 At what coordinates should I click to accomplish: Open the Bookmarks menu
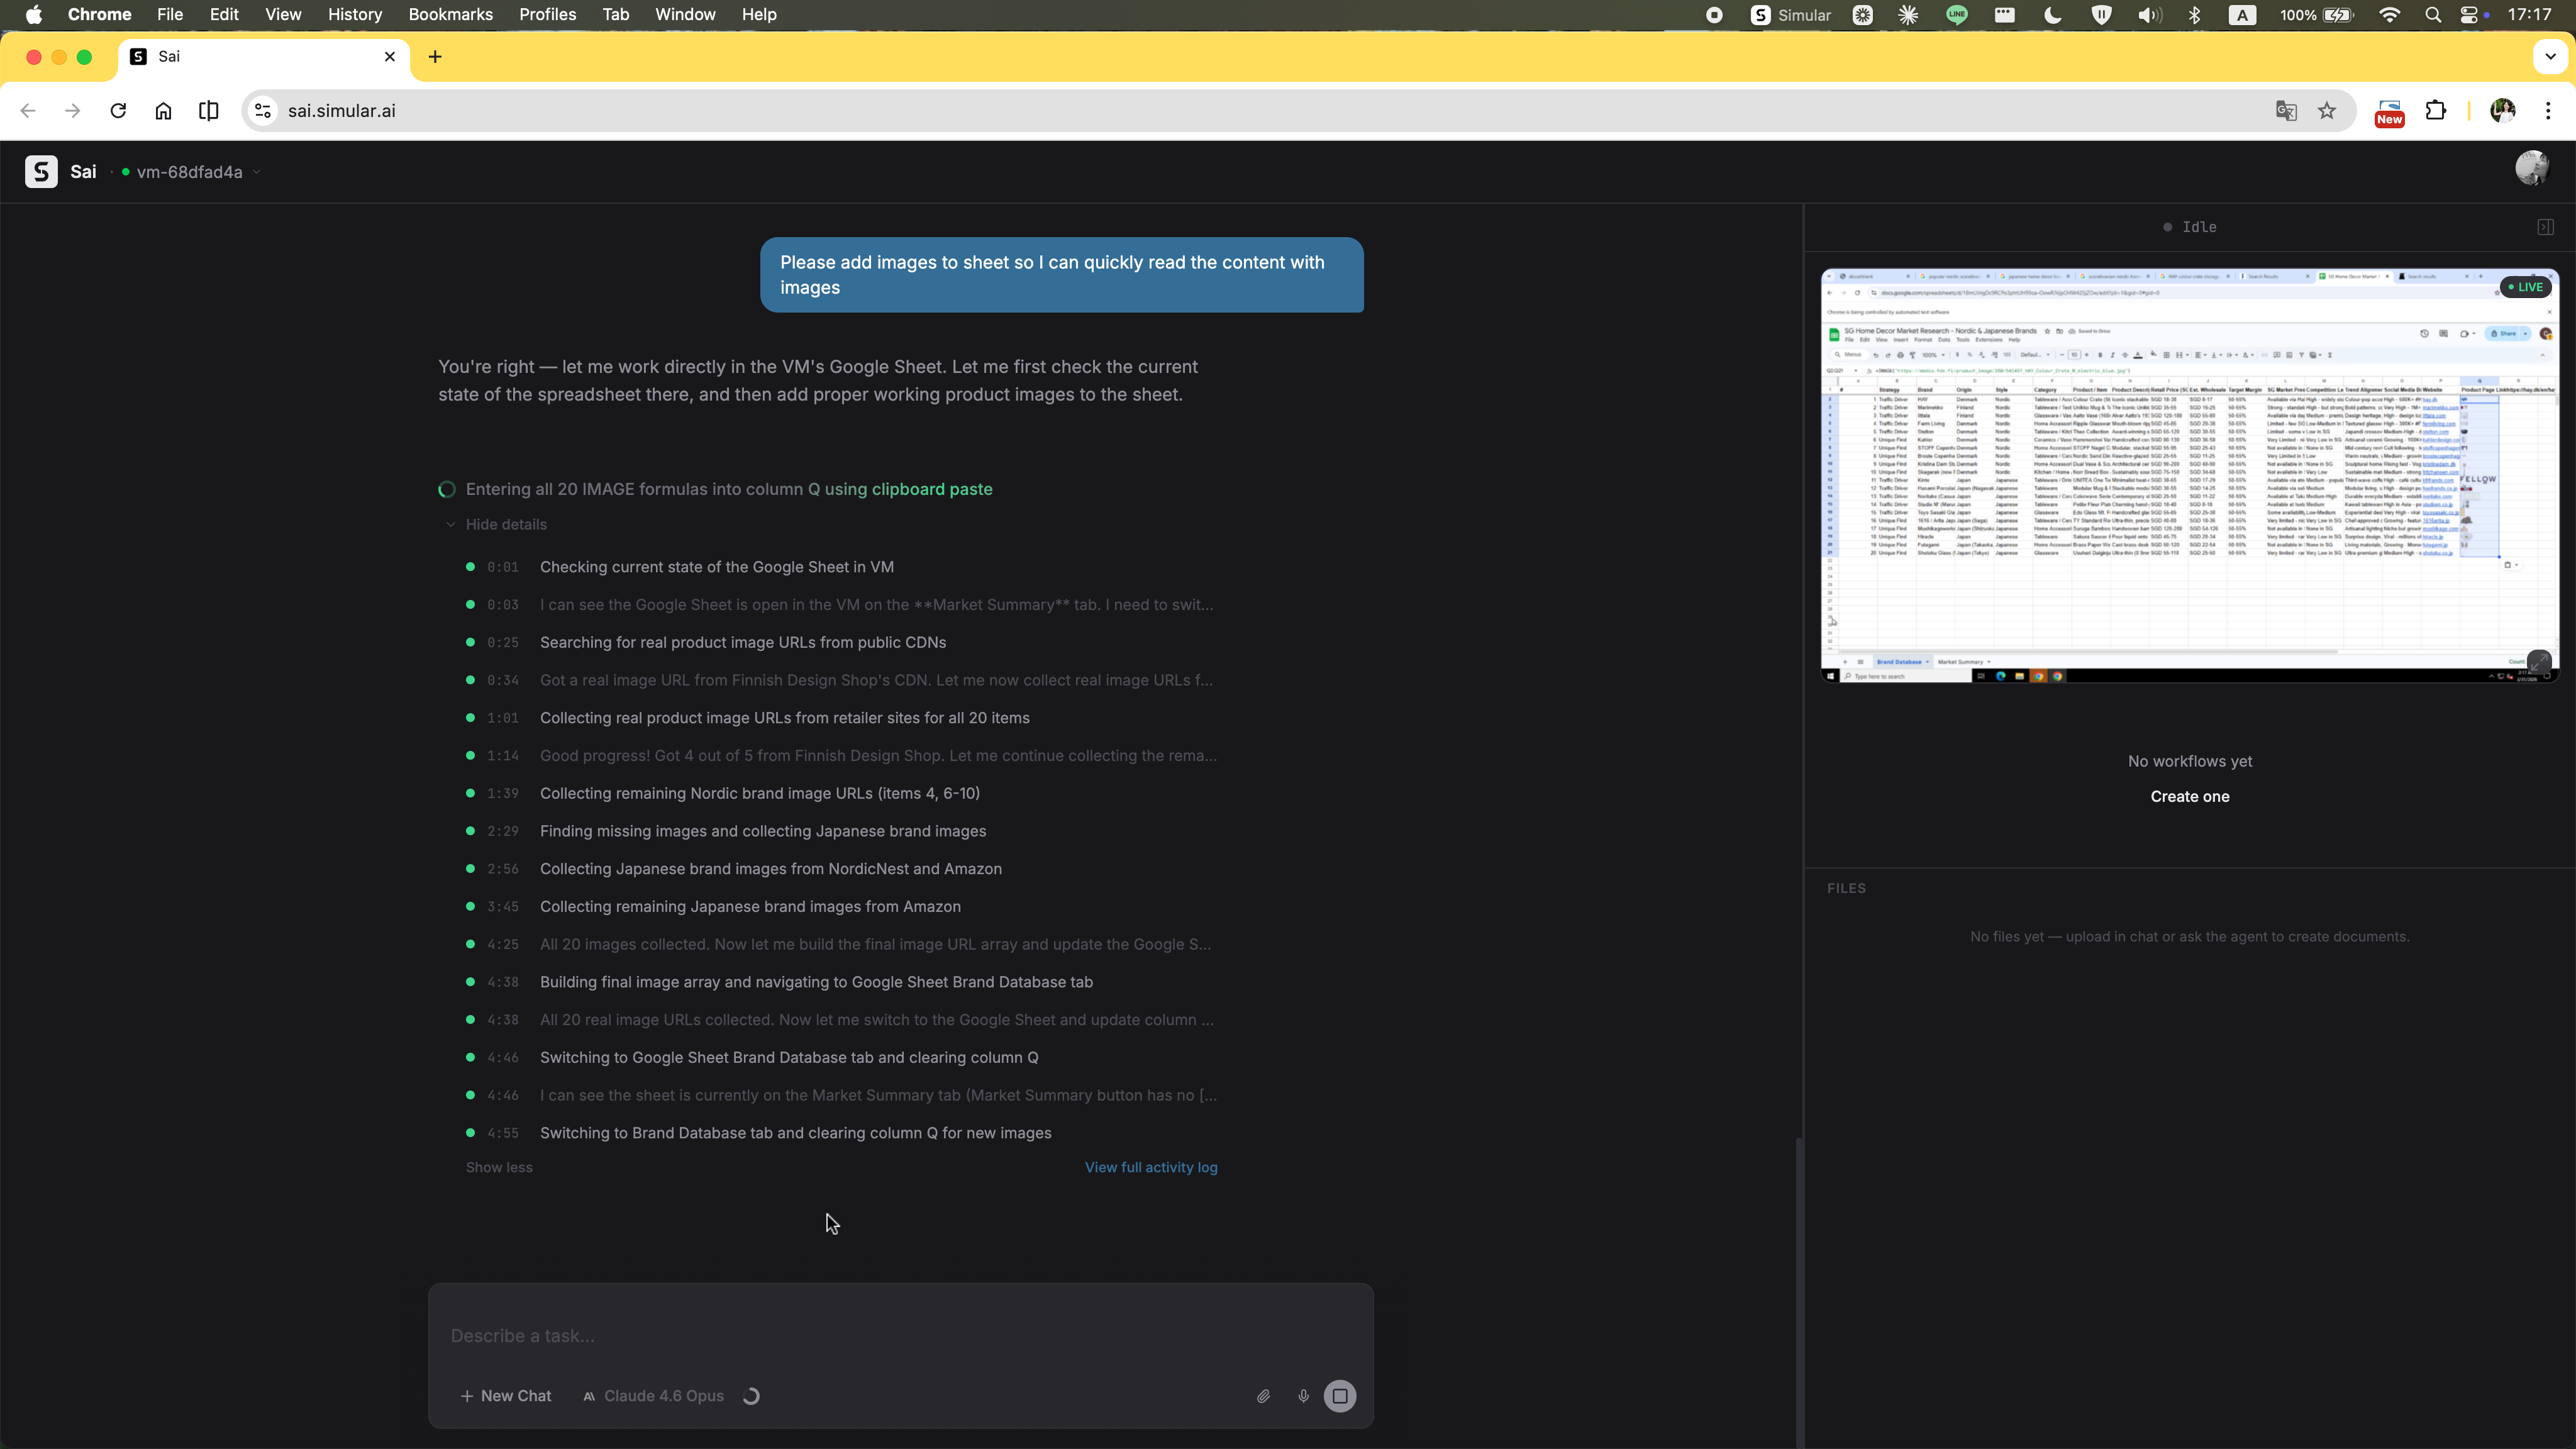tap(450, 14)
